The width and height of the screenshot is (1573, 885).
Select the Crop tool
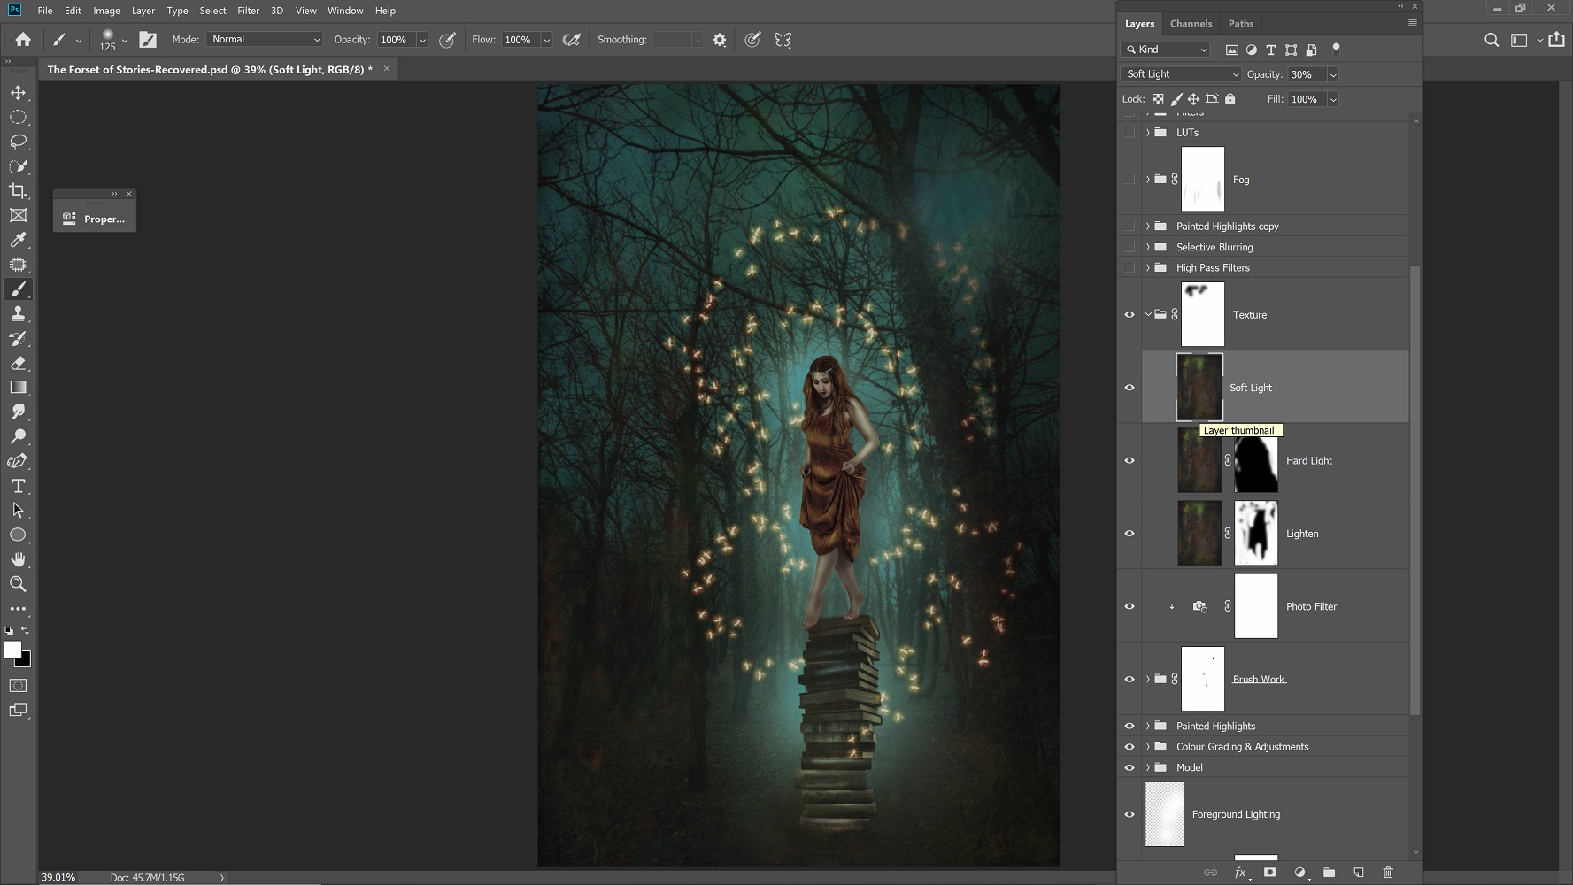point(18,191)
